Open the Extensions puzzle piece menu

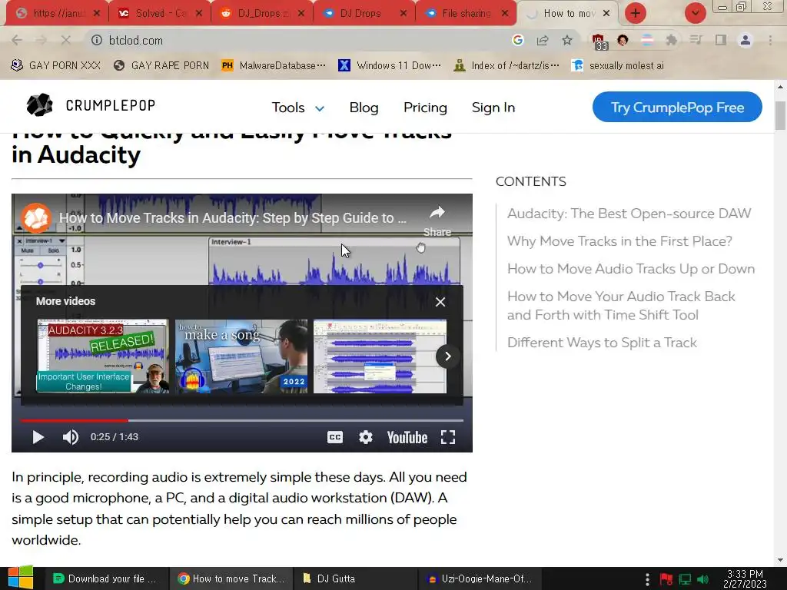[x=672, y=40]
